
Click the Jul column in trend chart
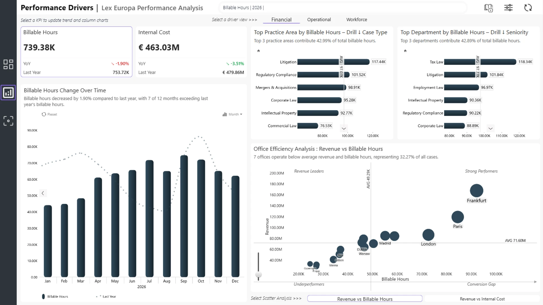pyautogui.click(x=150, y=219)
